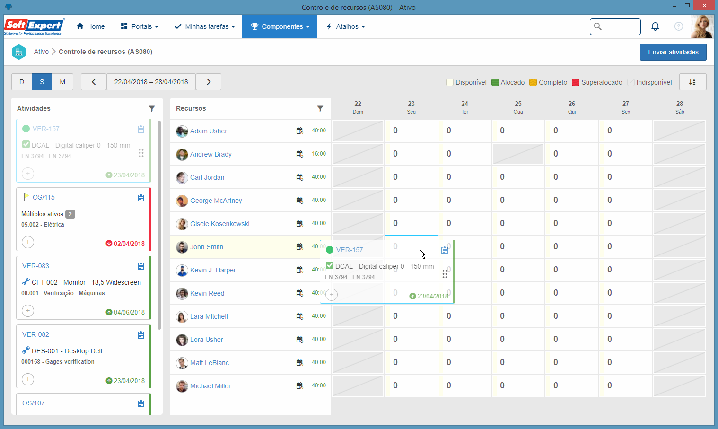
Task: Click the 04/06/2018 date on VER-083
Action: coord(129,312)
